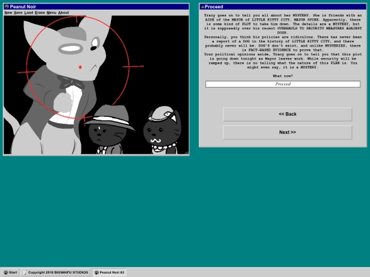370x277 pixels.
Task: Click the Copyright taskbar document icon
Action: click(x=25, y=272)
